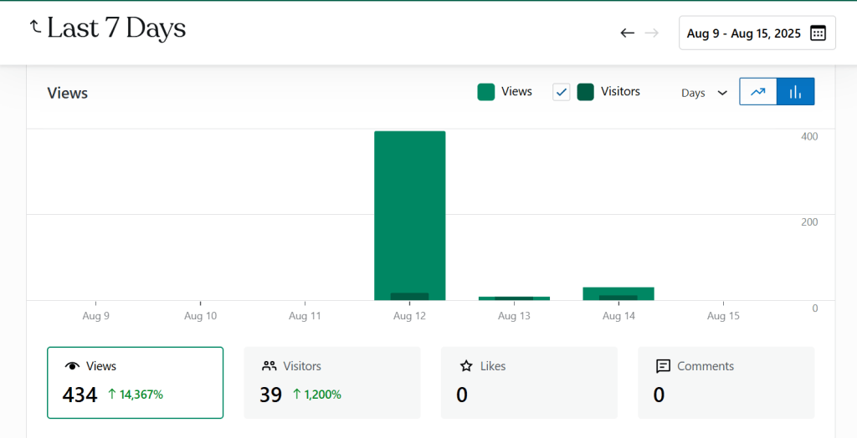Screen dimensions: 857x438
Task: Click the comment bubble icon
Action: [663, 366]
